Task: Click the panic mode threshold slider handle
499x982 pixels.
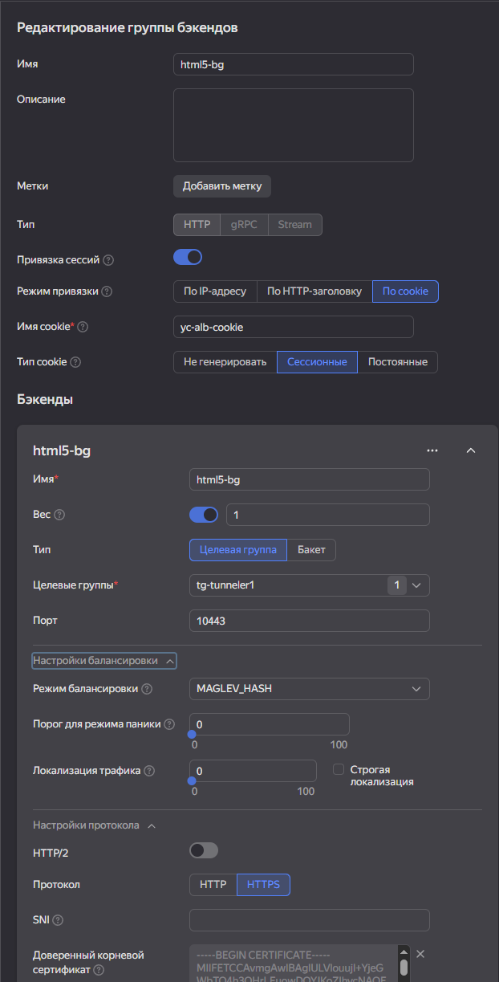Action: click(193, 733)
